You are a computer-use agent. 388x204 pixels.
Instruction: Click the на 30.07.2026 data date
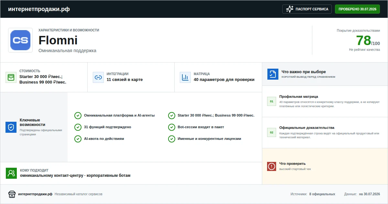[x=370, y=194]
